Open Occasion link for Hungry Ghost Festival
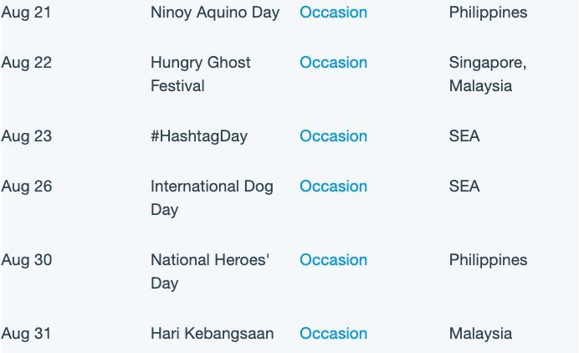The height and width of the screenshot is (353, 579). pyautogui.click(x=333, y=63)
